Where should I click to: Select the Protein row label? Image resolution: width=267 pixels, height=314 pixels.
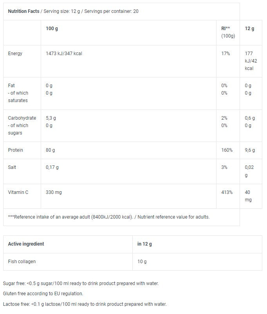tap(16, 150)
